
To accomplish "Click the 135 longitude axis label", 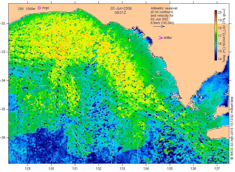I will click(x=170, y=169).
